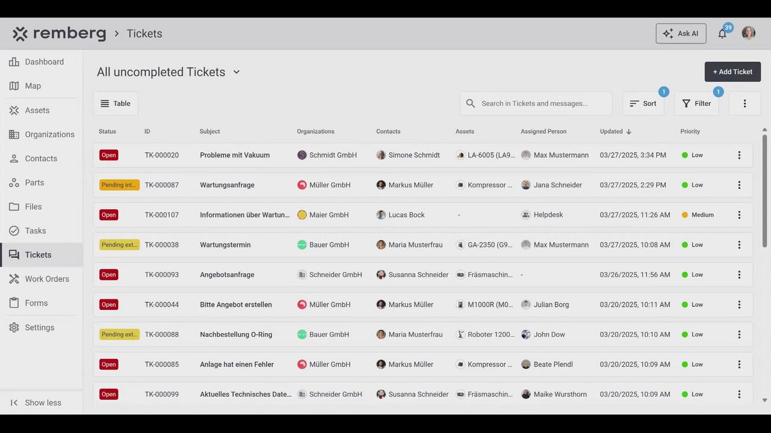Click the remberg logo
Viewport: 771px width, 433px height.
coord(59,34)
